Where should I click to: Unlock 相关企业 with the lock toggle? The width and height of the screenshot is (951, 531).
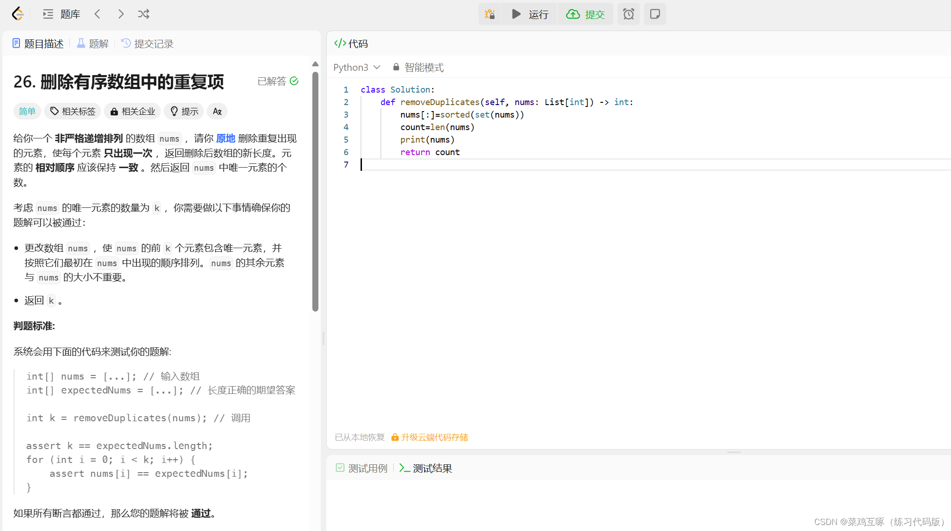click(133, 111)
